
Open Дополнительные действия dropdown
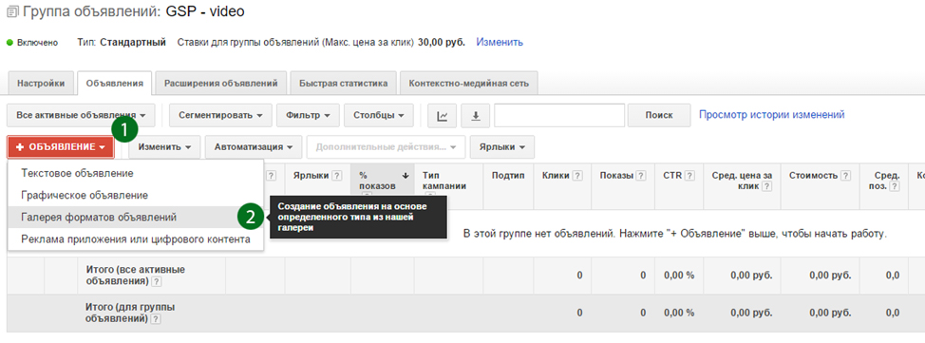coord(386,147)
